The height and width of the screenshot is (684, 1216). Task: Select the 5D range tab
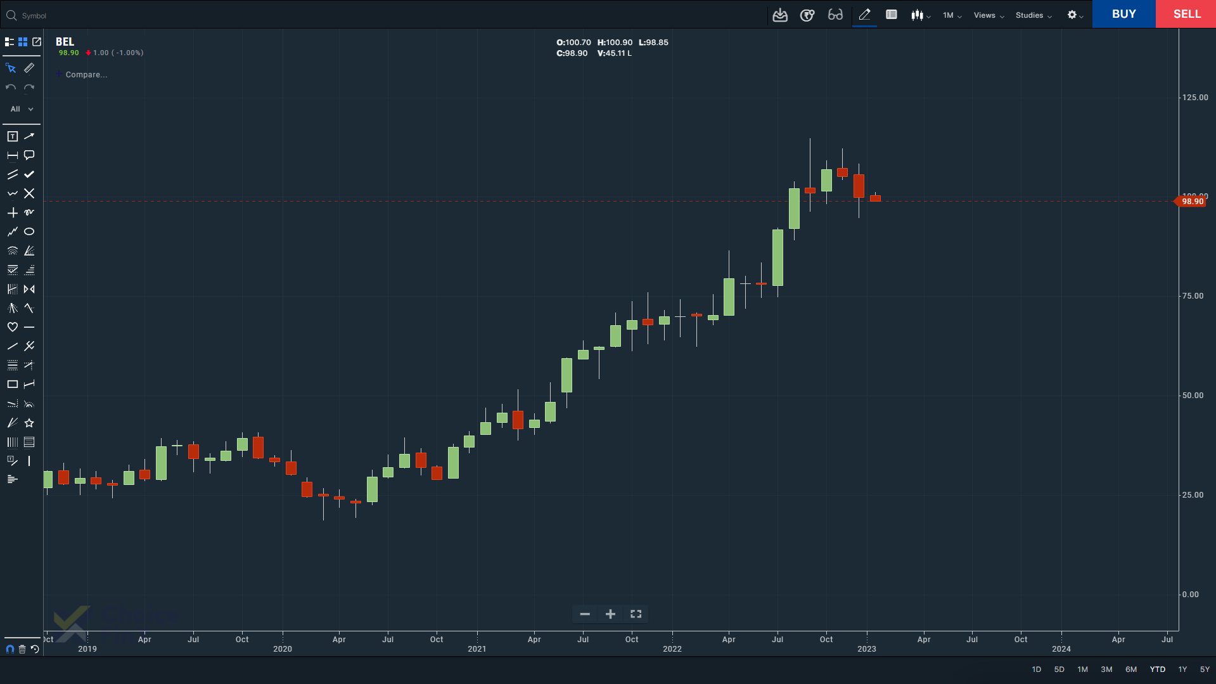pos(1059,669)
